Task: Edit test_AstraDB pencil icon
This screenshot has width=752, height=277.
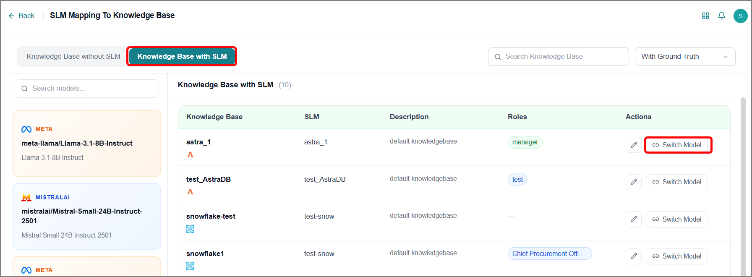Action: click(634, 182)
